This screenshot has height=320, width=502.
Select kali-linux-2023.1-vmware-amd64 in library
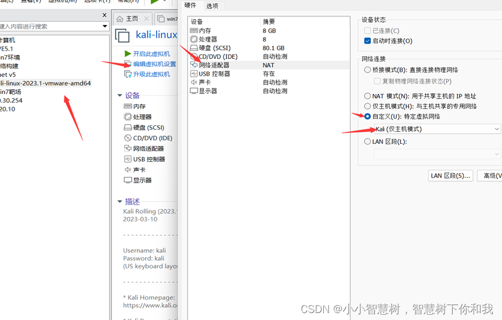[x=45, y=83]
